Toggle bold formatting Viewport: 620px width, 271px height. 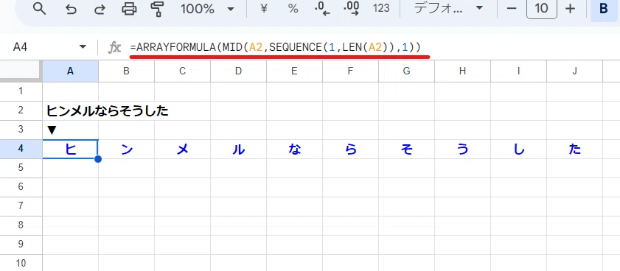[x=603, y=8]
